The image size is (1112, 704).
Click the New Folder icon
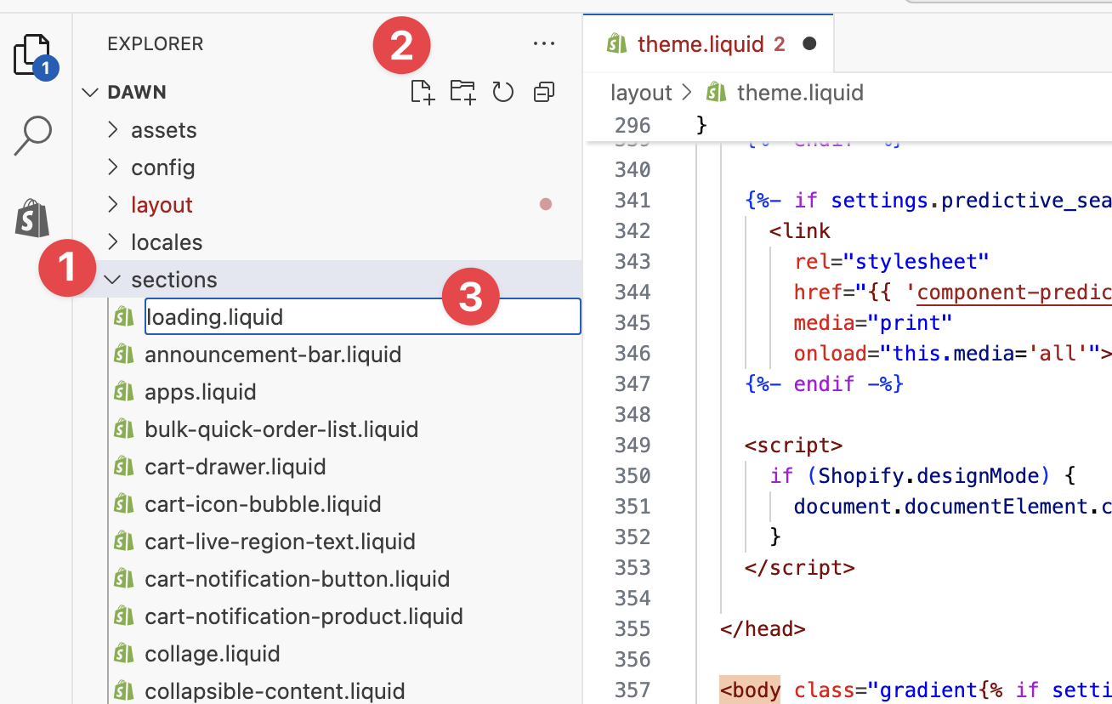462,92
